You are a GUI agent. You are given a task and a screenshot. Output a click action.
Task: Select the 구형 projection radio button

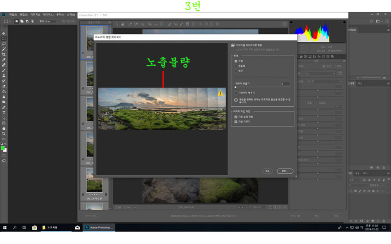pos(236,61)
